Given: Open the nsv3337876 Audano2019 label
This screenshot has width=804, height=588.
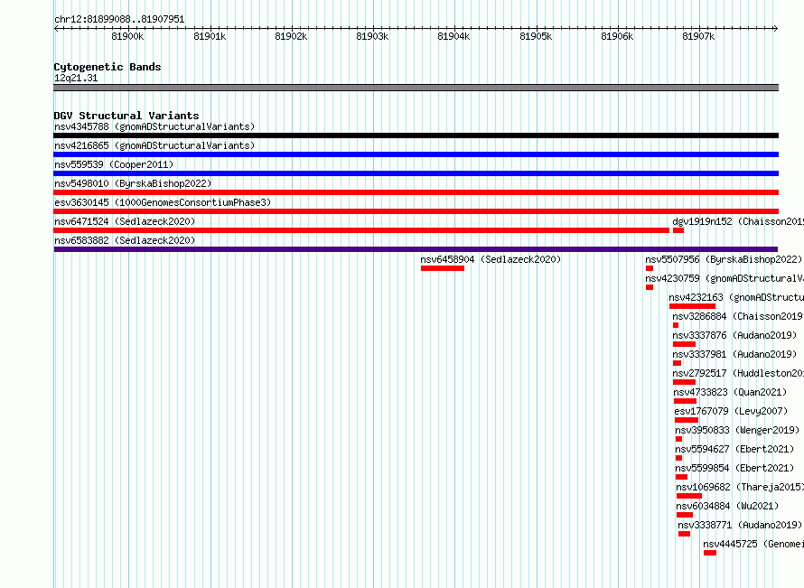Looking at the screenshot, I should tap(734, 335).
